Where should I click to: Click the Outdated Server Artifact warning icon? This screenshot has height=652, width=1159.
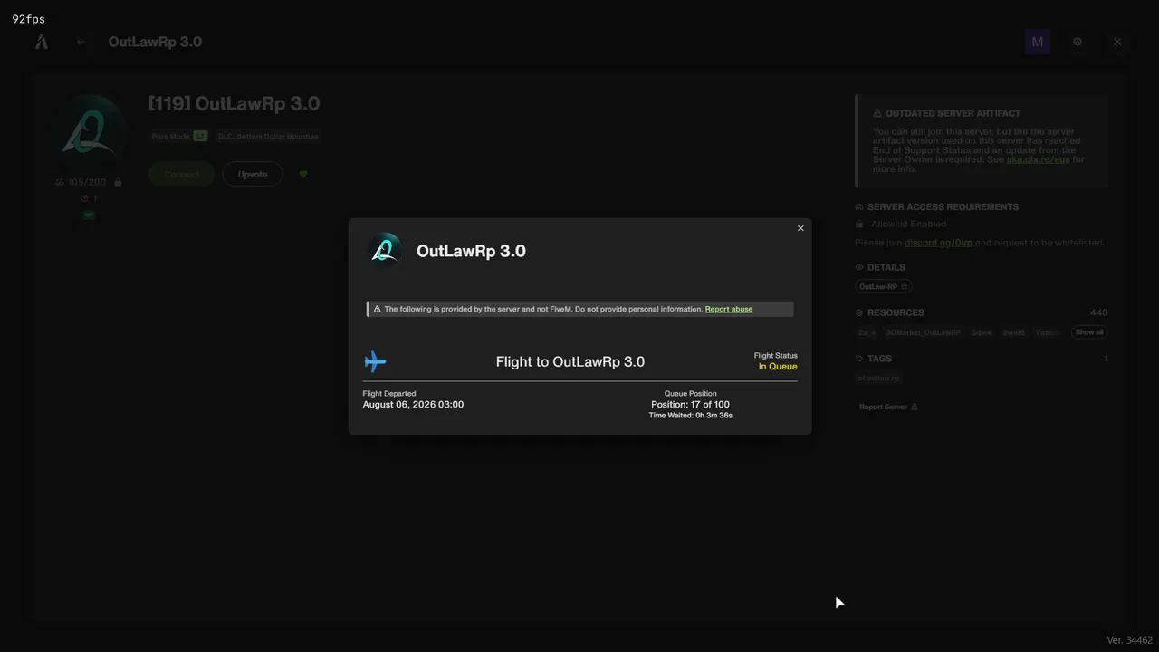point(877,114)
